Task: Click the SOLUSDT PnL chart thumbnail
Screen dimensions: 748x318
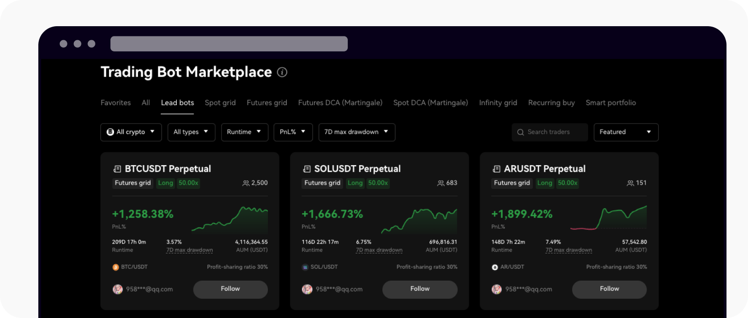Action: [x=419, y=221]
